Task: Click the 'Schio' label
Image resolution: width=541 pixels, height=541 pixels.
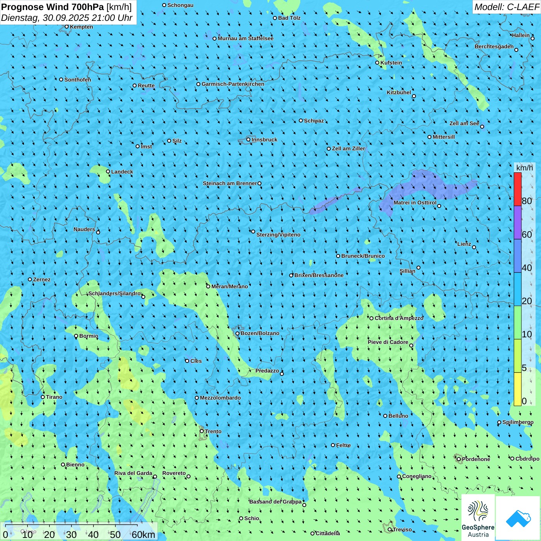Action: point(252,518)
